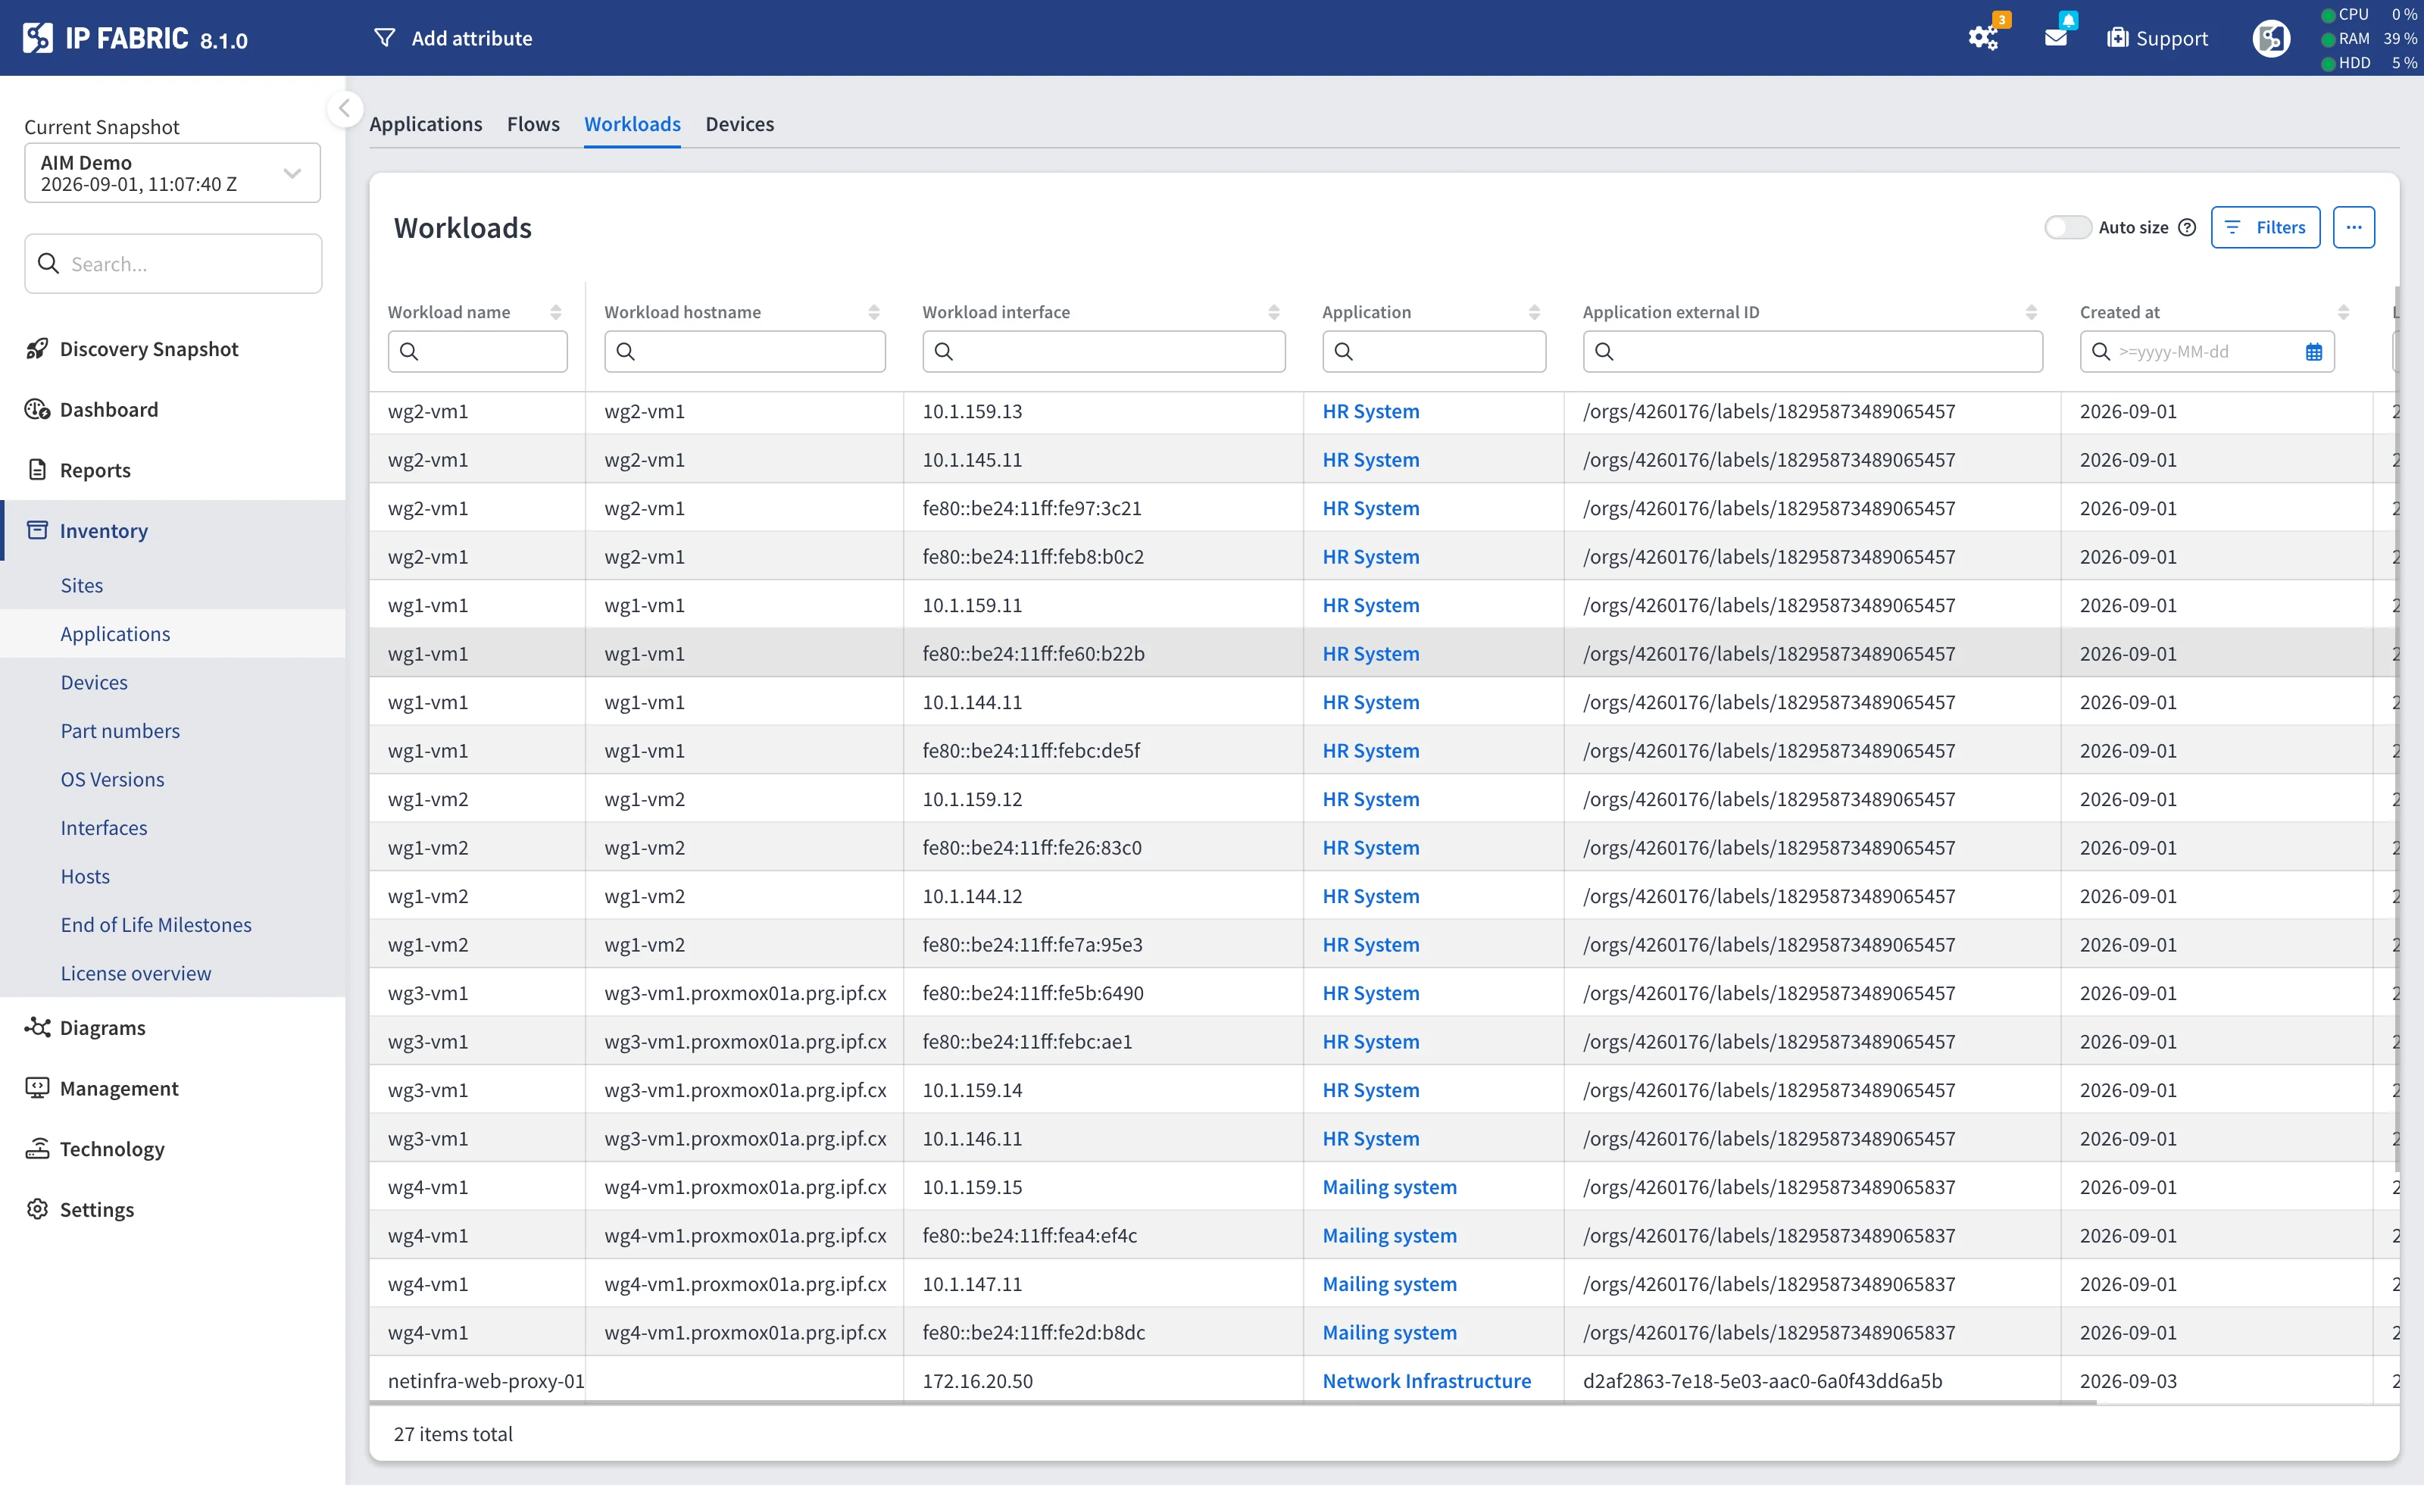Screen dimensions: 2424x1485
Task: Select the Workloads tab
Action: click(633, 124)
